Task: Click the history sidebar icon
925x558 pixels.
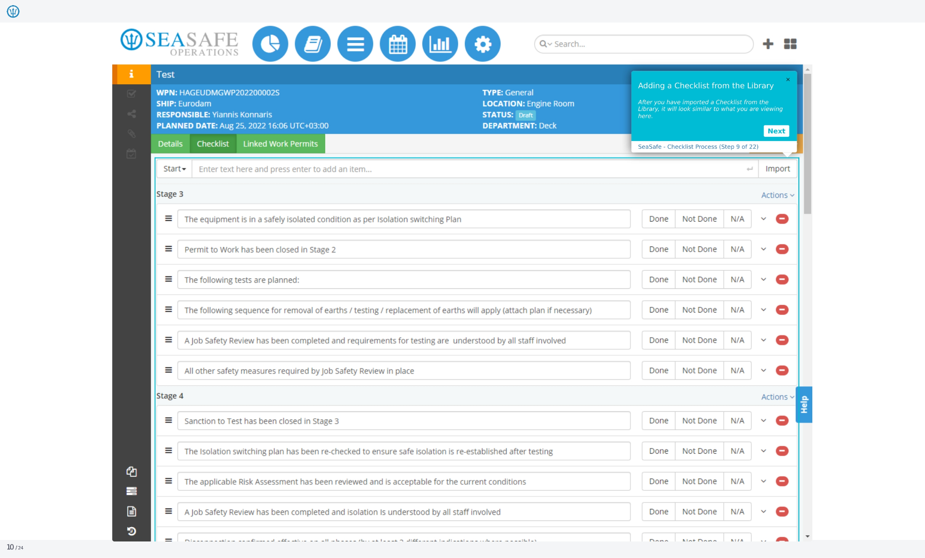Action: click(131, 531)
